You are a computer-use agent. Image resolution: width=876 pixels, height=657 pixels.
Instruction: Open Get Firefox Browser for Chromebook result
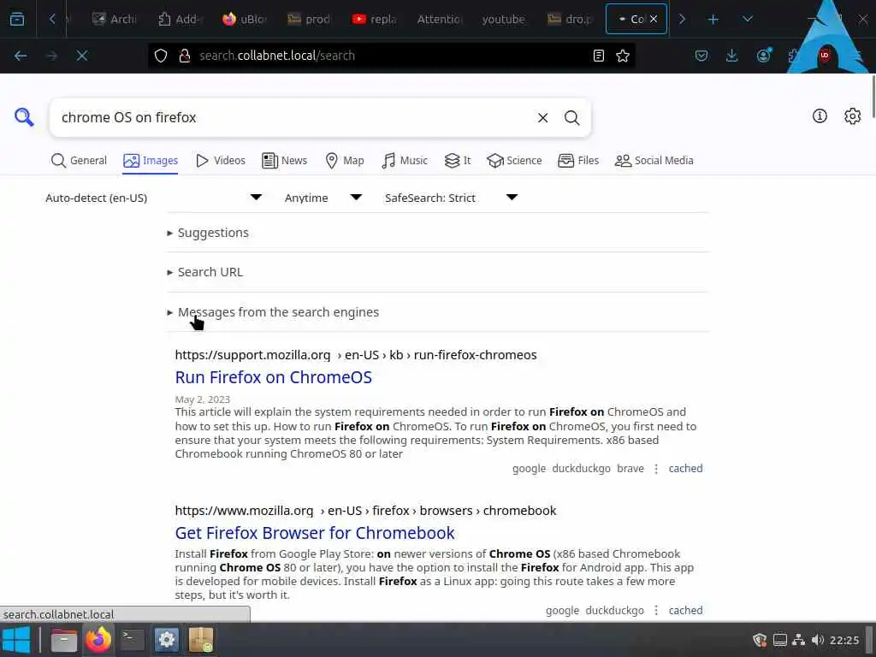315,533
